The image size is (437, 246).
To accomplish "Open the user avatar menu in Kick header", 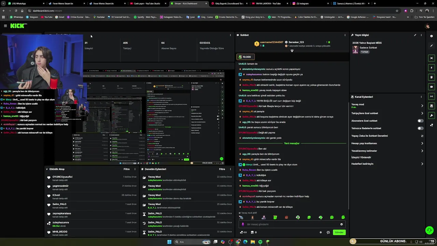I will click(x=427, y=26).
